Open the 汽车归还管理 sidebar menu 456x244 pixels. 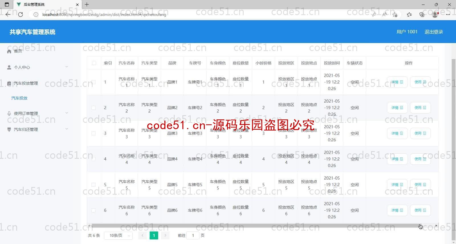(26, 129)
